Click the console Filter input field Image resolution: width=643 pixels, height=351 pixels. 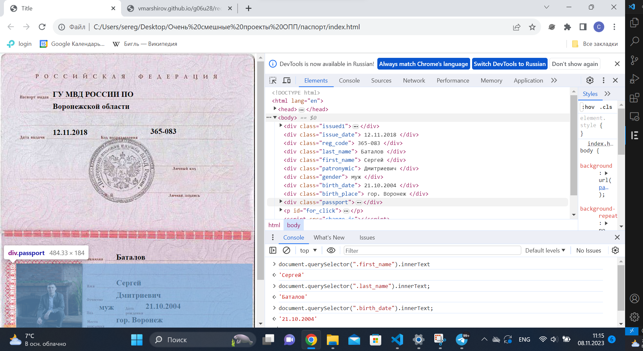click(x=432, y=250)
